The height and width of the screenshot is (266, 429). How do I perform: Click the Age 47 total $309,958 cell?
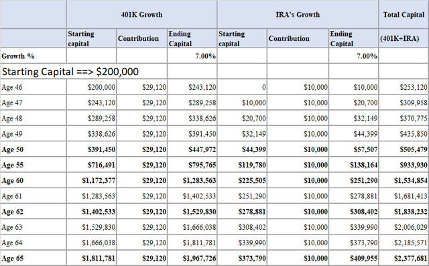point(404,103)
